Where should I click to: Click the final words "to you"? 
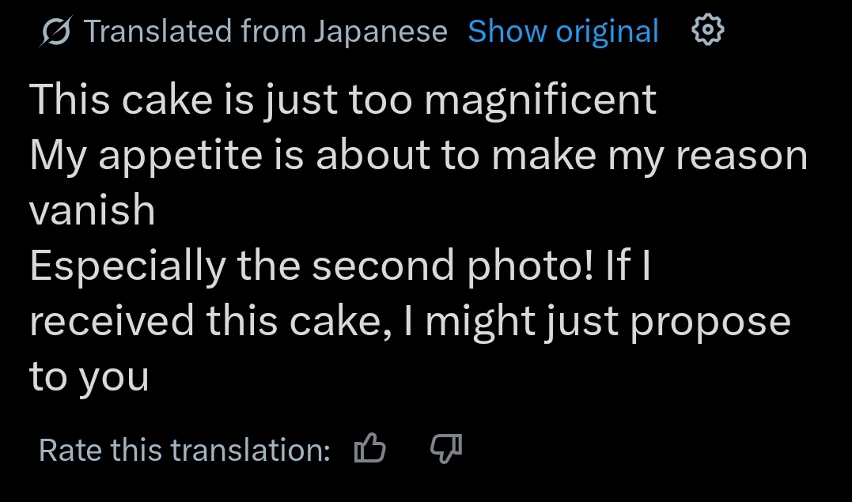tap(89, 377)
